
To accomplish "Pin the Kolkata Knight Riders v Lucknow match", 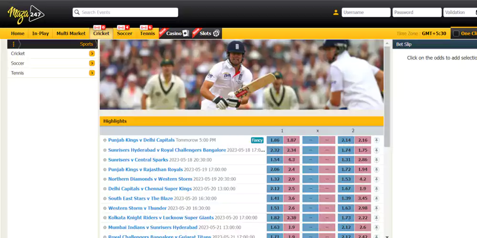I will point(377,218).
